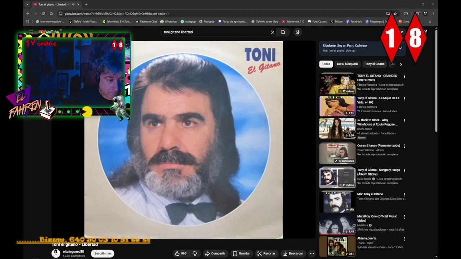
Task: Open the Restream Chat bookmark
Action: [x=146, y=22]
